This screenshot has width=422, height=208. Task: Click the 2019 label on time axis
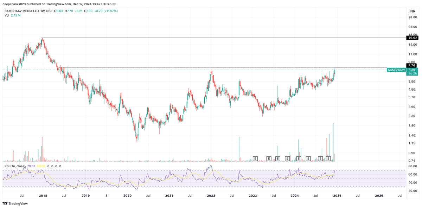pyautogui.click(x=85, y=195)
